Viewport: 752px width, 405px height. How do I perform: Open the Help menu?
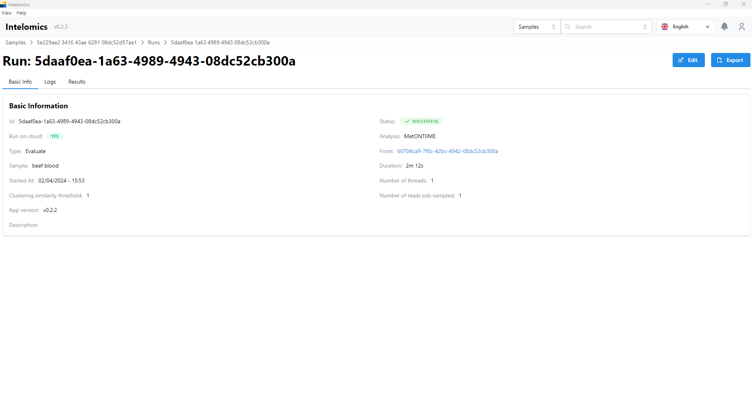coord(21,13)
